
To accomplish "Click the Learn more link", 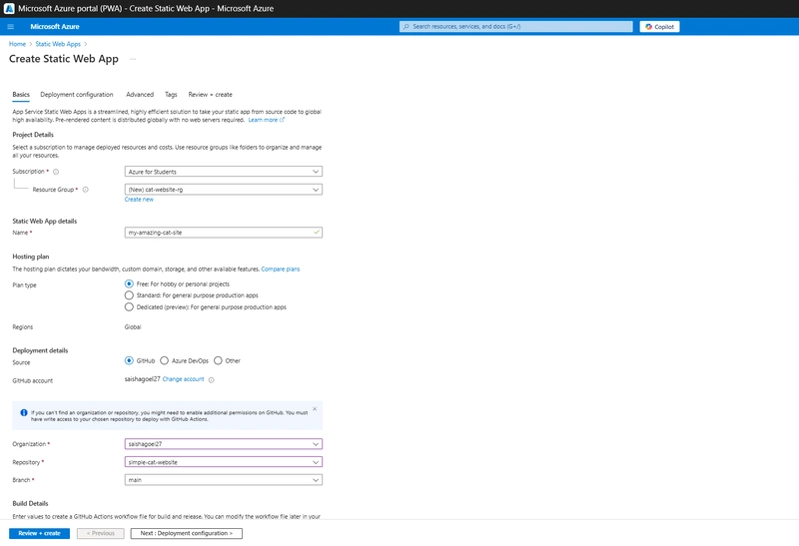I will coord(263,120).
